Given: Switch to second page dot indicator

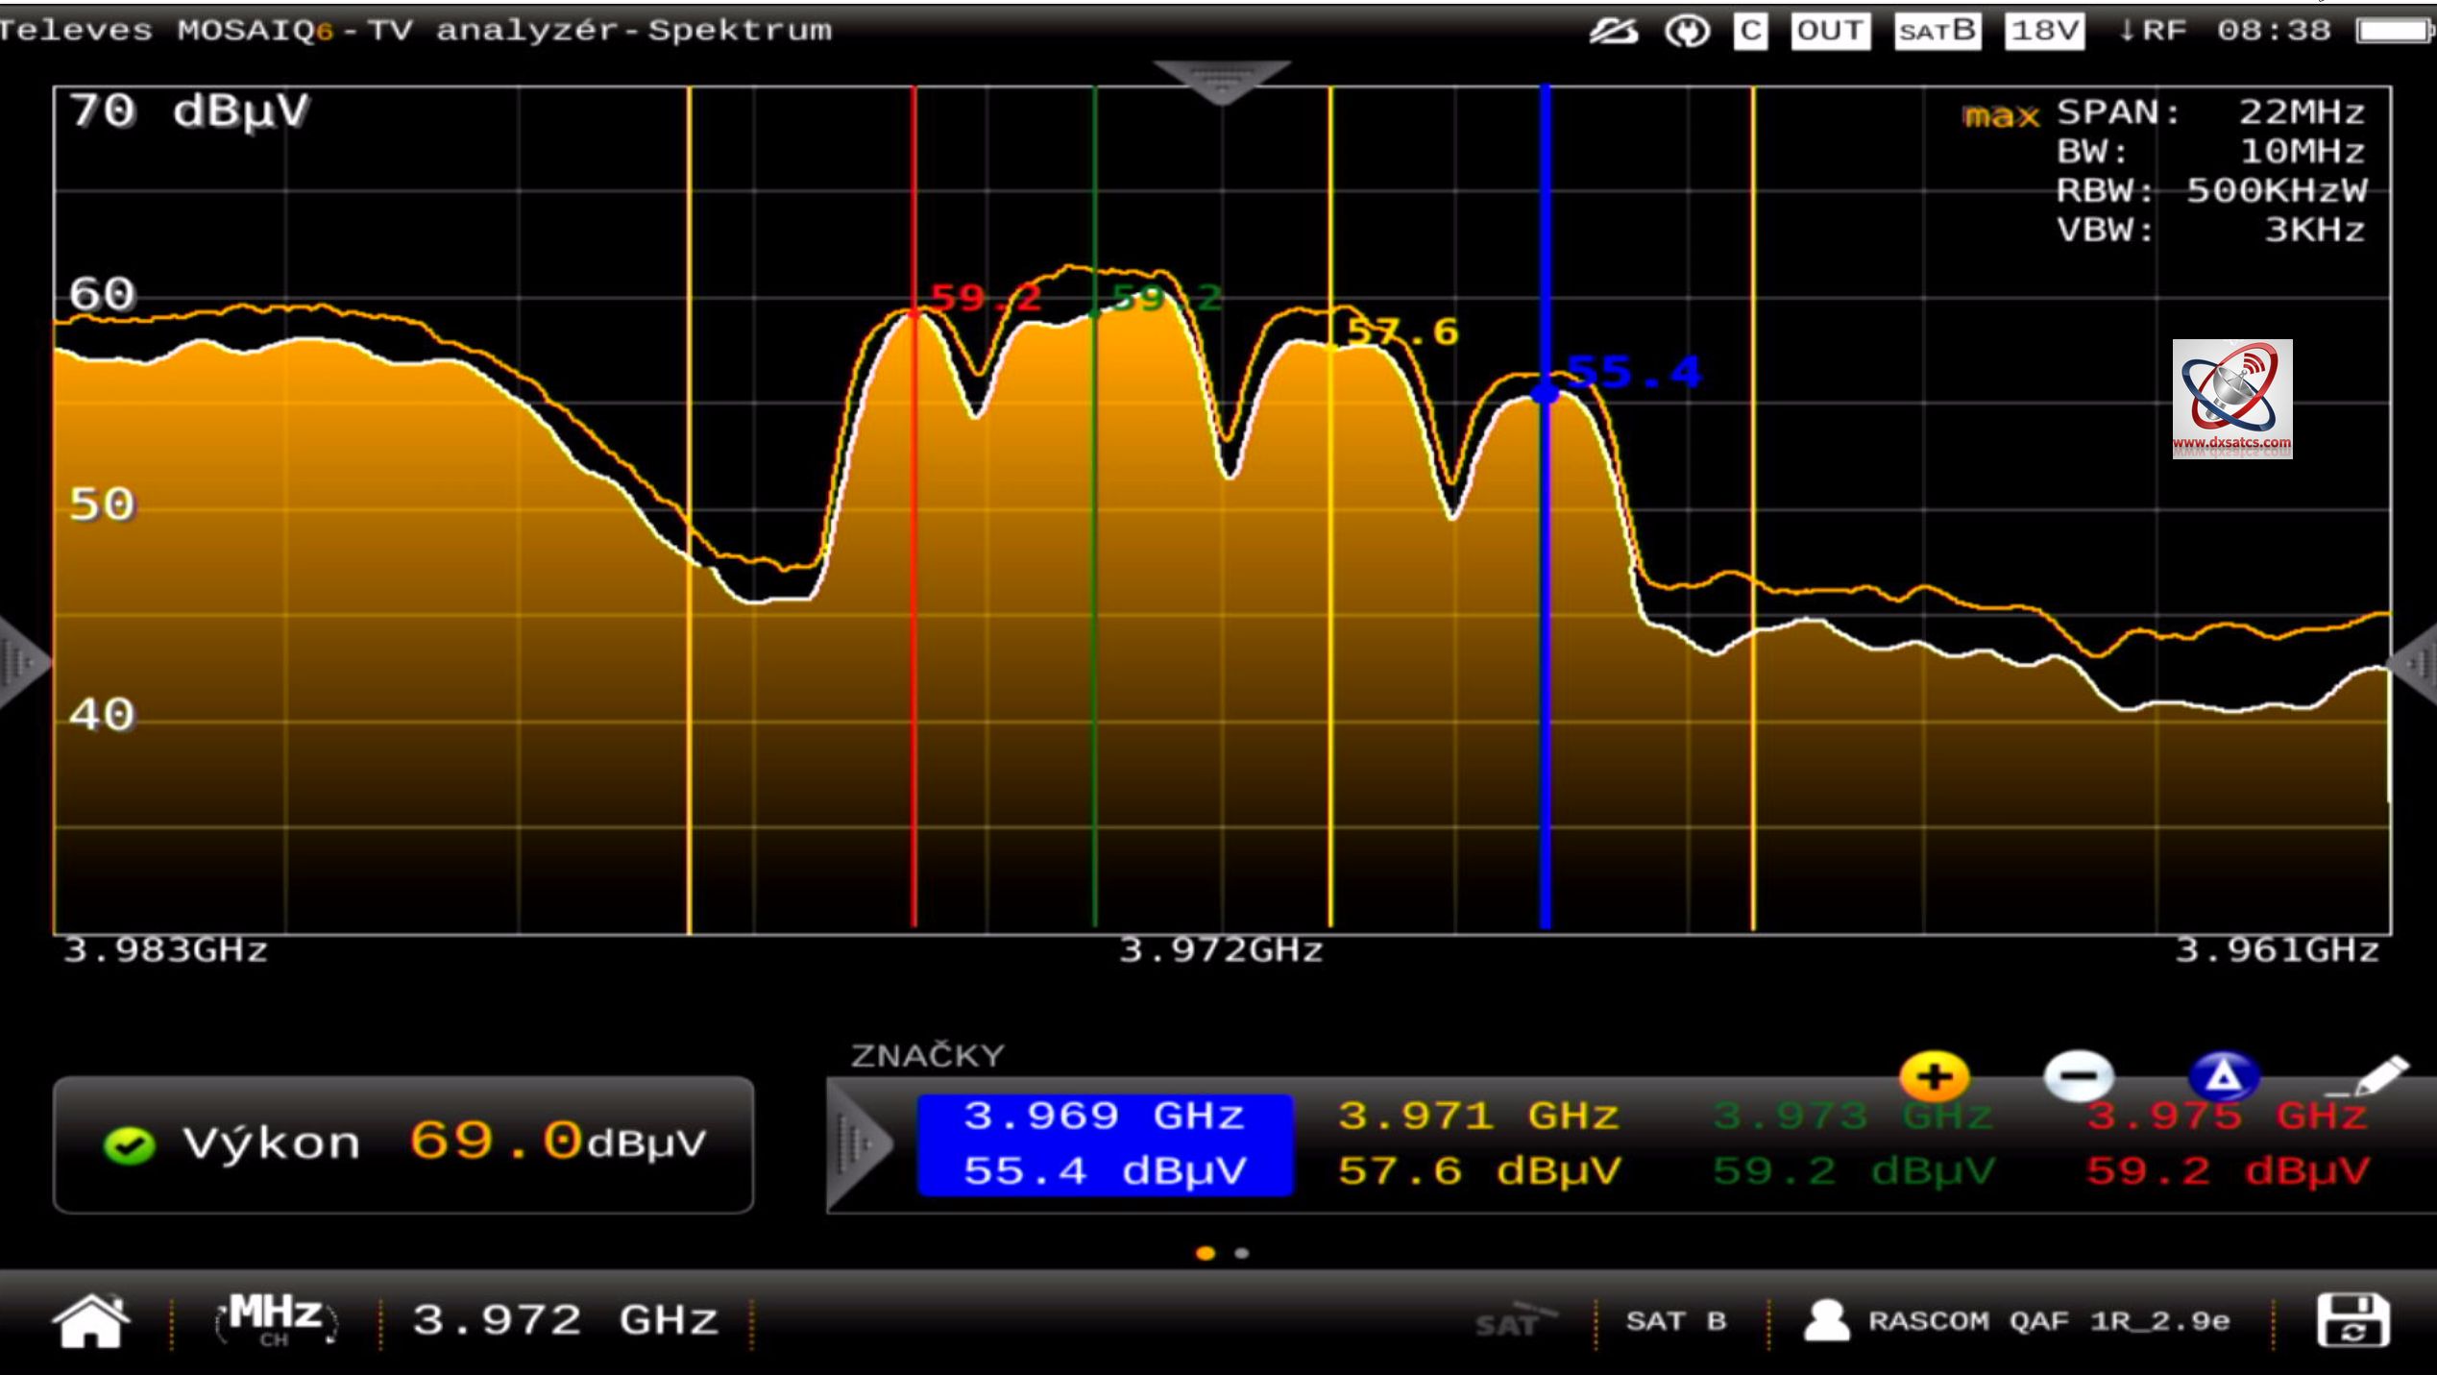Looking at the screenshot, I should click(x=1242, y=1253).
